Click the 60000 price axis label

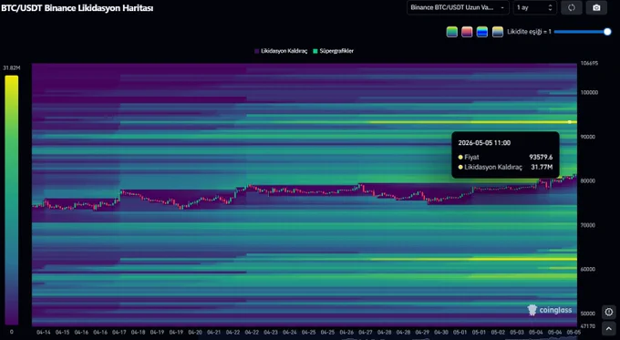click(588, 269)
